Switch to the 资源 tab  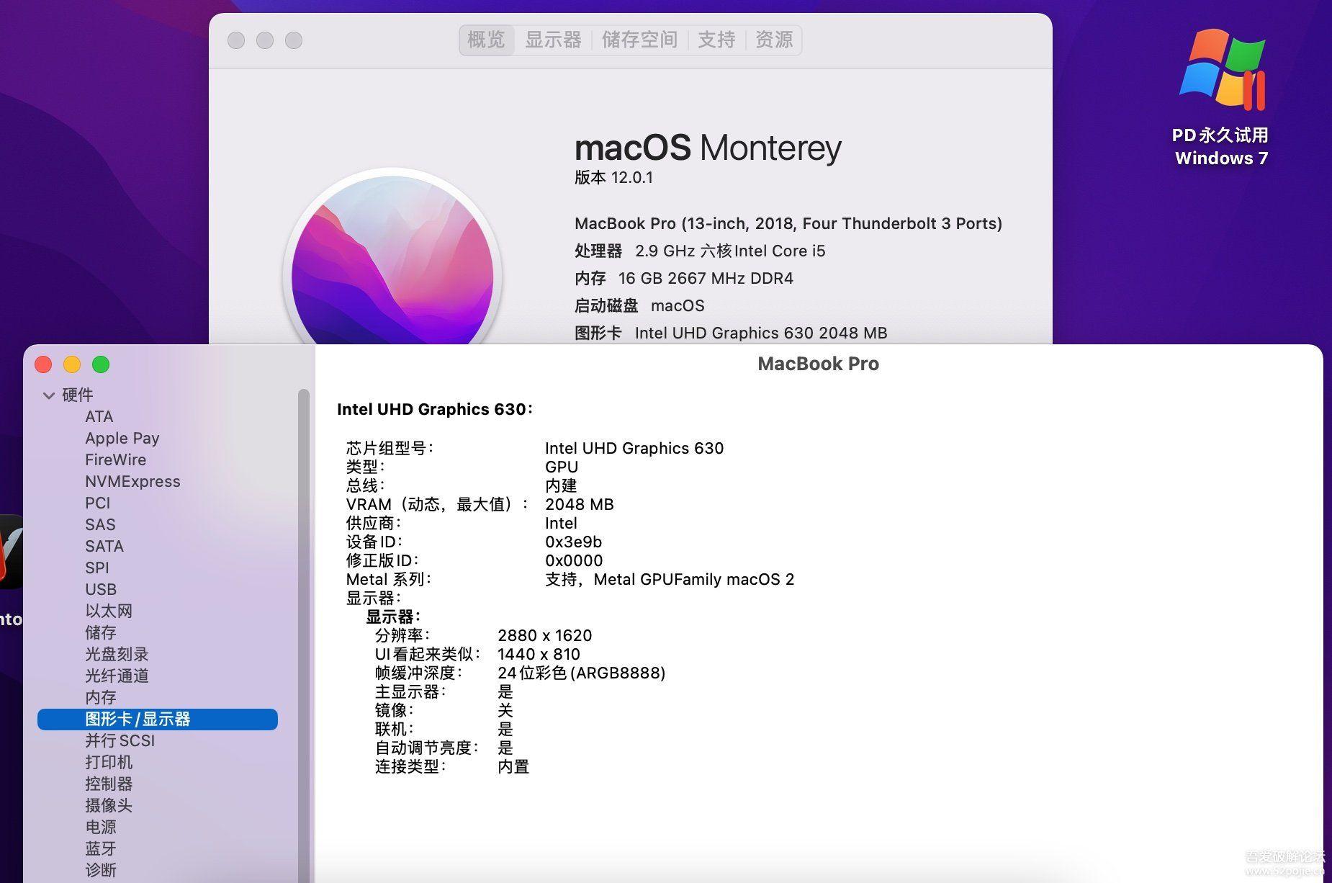[774, 40]
